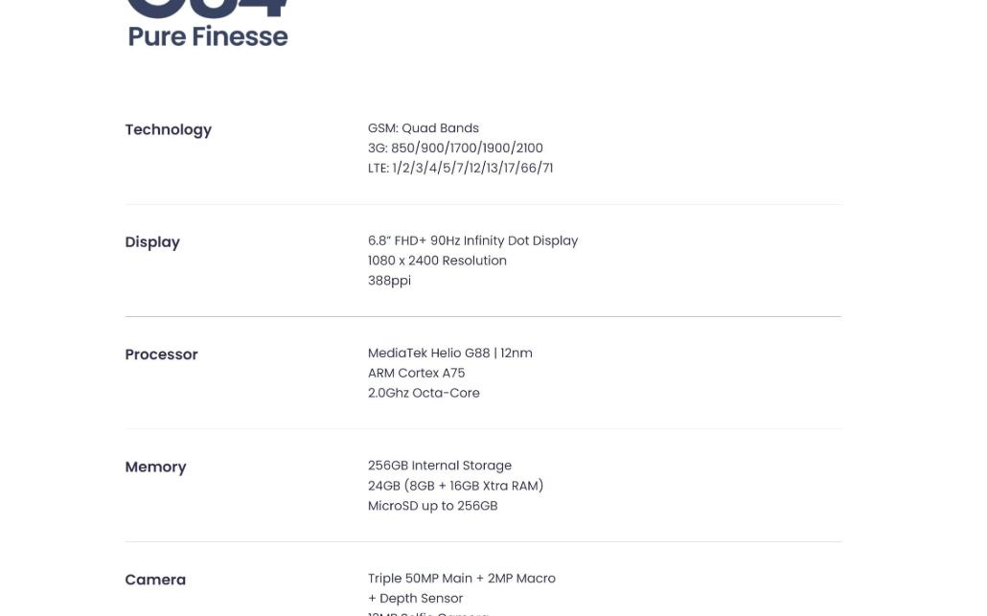Click the ARM Cortex A75 text
Screen dimensions: 987x616
pyautogui.click(x=416, y=373)
